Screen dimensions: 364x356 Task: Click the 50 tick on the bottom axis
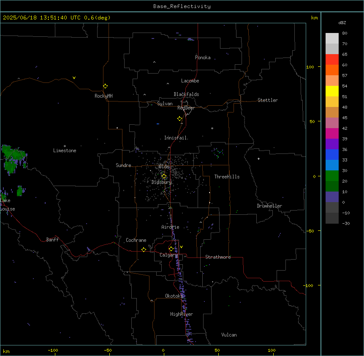[217, 350]
